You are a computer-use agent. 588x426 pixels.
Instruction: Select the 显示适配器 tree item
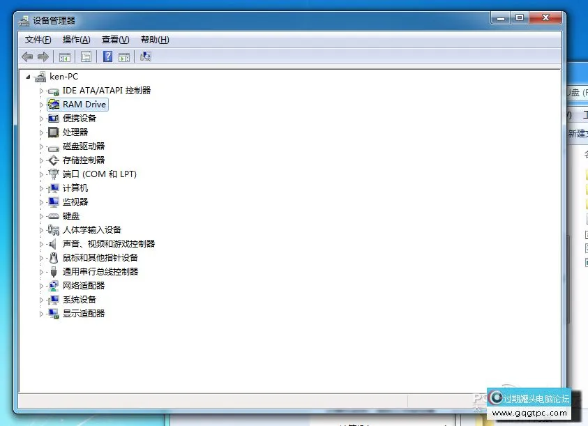tap(84, 314)
